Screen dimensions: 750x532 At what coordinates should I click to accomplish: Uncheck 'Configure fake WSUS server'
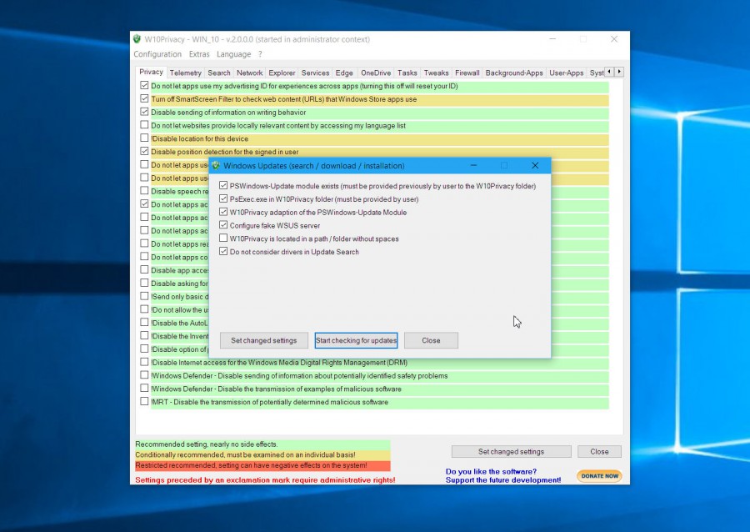tap(223, 225)
